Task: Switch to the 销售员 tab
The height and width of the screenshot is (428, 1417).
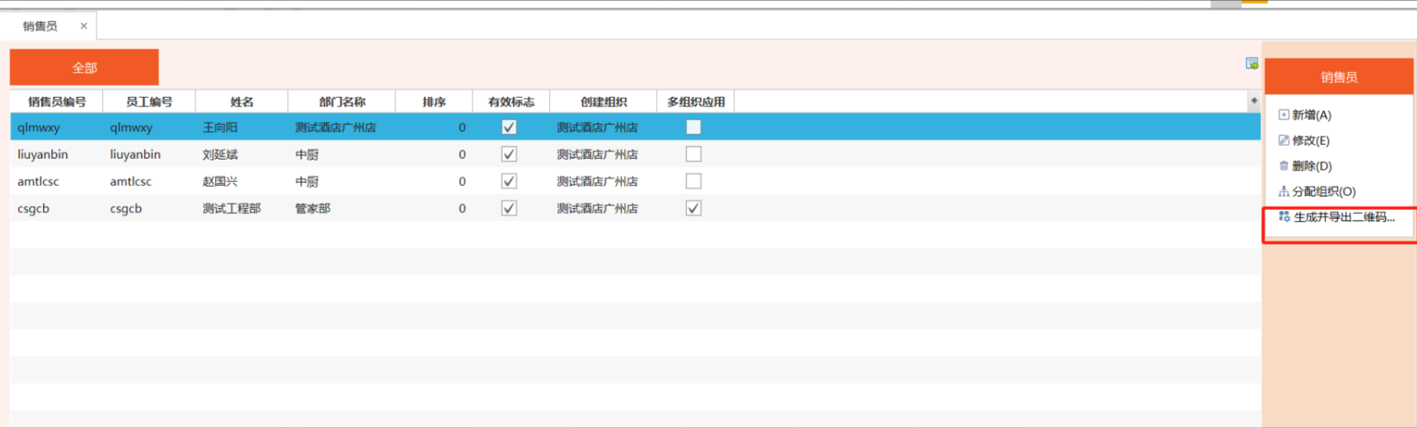Action: (x=40, y=26)
